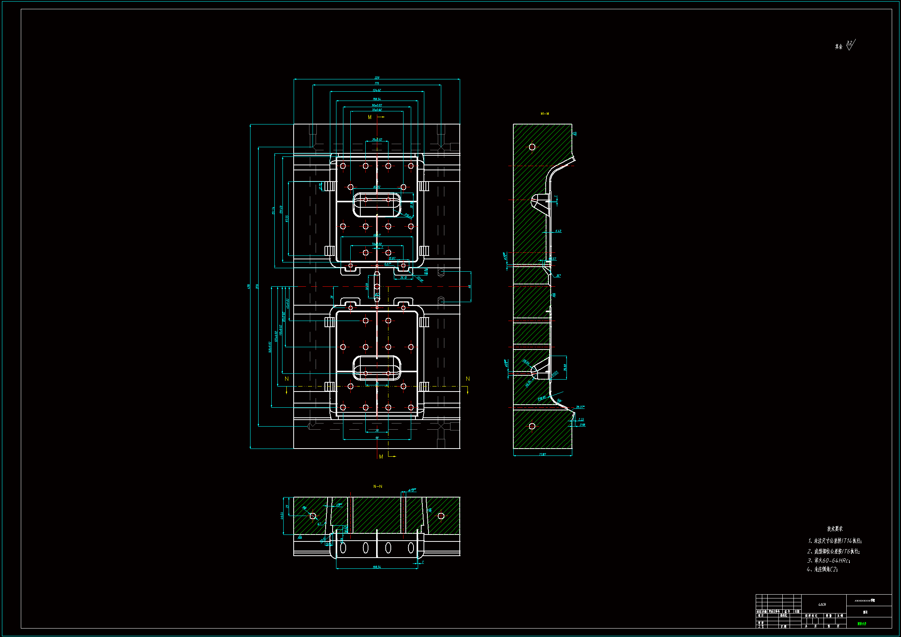Click the left hole in N-N hatched section
This screenshot has width=901, height=637.
[x=313, y=516]
